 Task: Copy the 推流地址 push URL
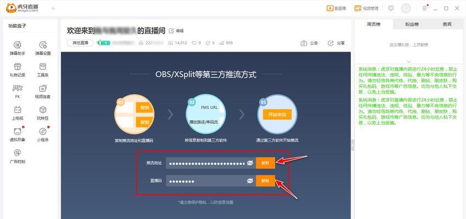(x=266, y=163)
